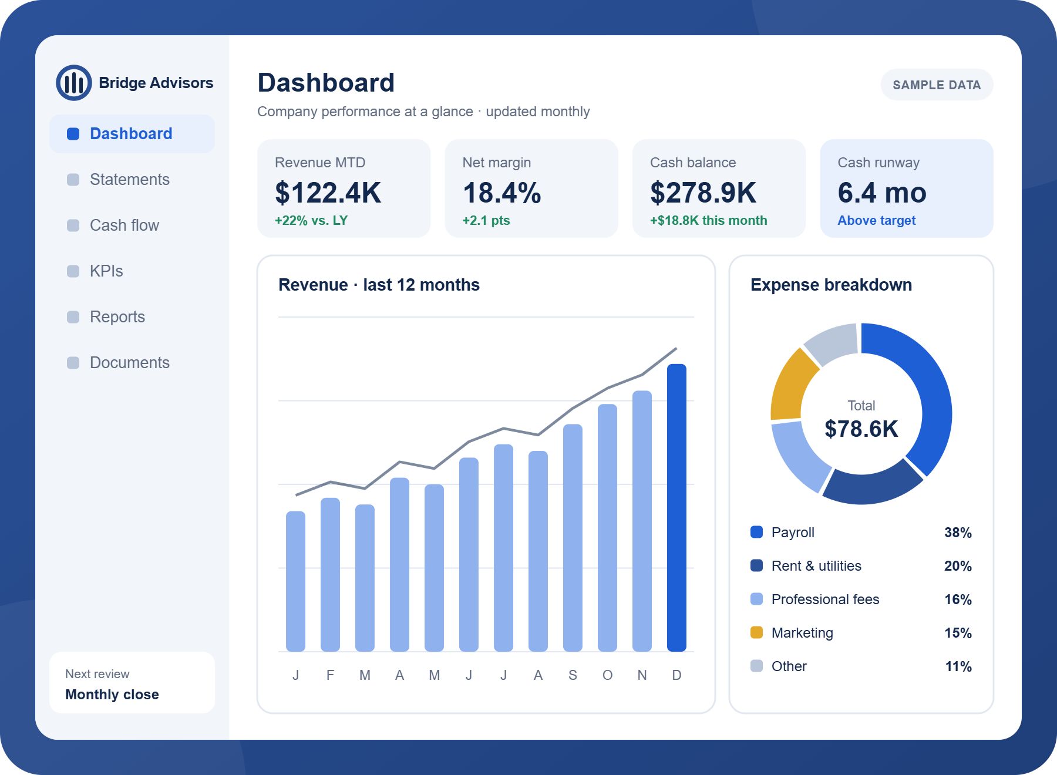Click the +$18.8K this month text

pos(709,221)
